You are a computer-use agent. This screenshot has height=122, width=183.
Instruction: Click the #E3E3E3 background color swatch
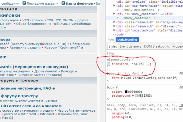pos(136,96)
